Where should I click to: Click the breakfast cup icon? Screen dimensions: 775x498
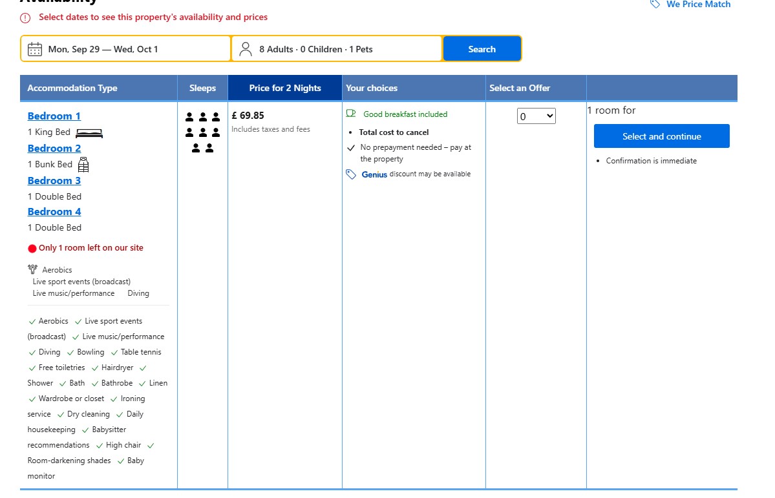coord(351,114)
